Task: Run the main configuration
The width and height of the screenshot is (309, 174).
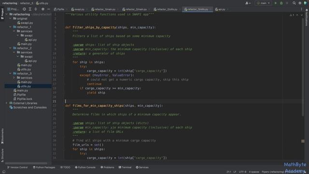Action: pos(276,3)
